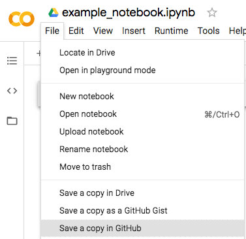The image size is (246, 239).
Task: Select Rename notebook menu entry
Action: [x=143, y=150]
